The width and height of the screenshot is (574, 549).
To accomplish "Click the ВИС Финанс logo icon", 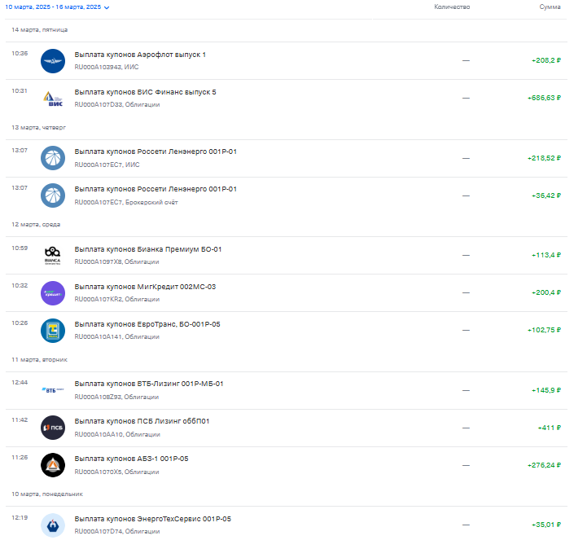I will [x=53, y=99].
